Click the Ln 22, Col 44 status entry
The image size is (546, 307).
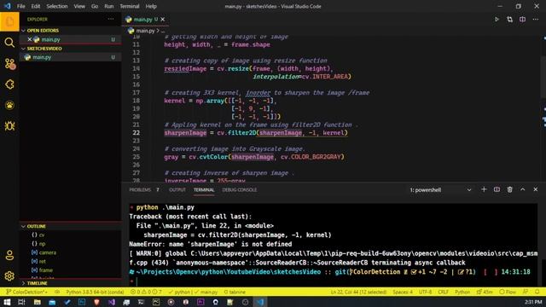click(x=358, y=292)
